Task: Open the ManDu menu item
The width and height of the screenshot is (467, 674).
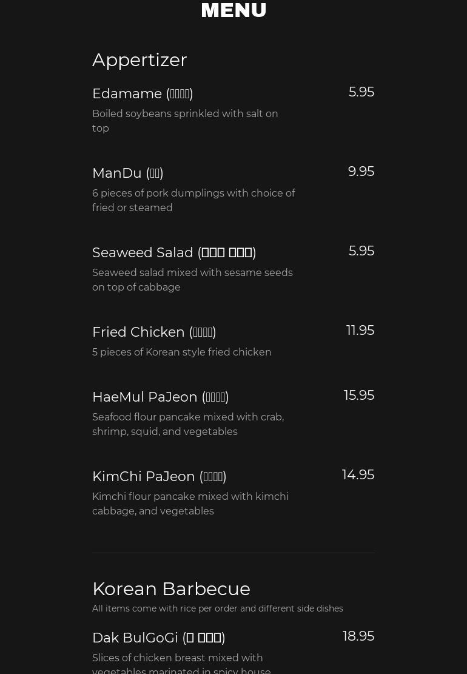Action: click(x=127, y=173)
